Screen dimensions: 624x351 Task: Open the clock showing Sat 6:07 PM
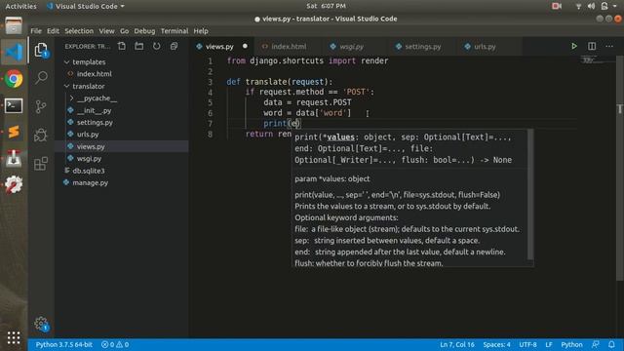[x=326, y=6]
